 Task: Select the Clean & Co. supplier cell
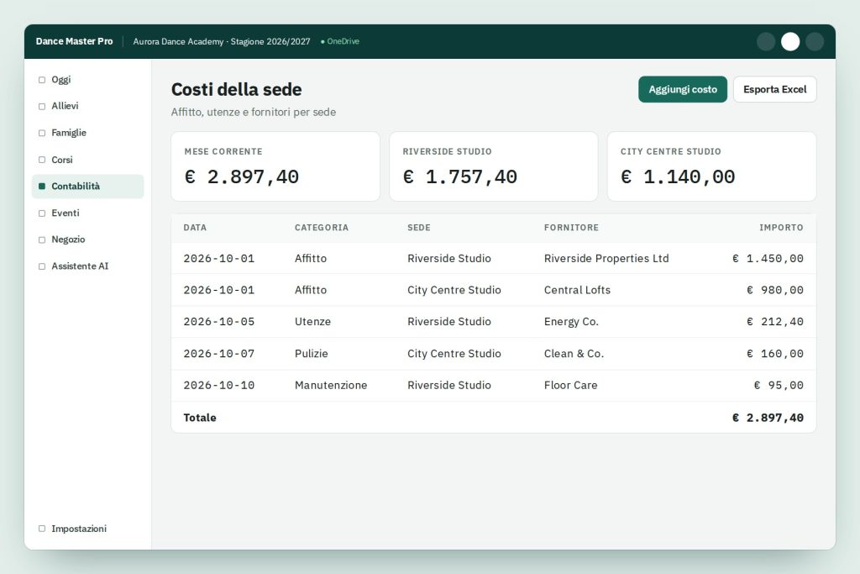tap(574, 354)
